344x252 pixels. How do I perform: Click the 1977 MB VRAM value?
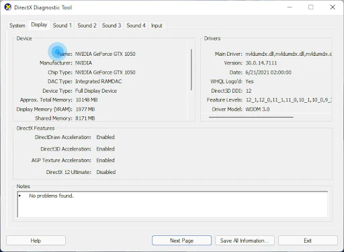85,109
